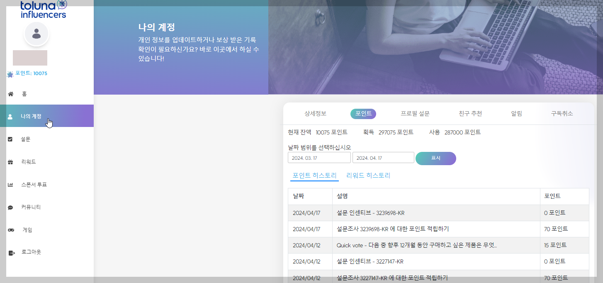603x283 pixels.
Task: Open the 리워드 rewards icon
Action: (x=10, y=161)
